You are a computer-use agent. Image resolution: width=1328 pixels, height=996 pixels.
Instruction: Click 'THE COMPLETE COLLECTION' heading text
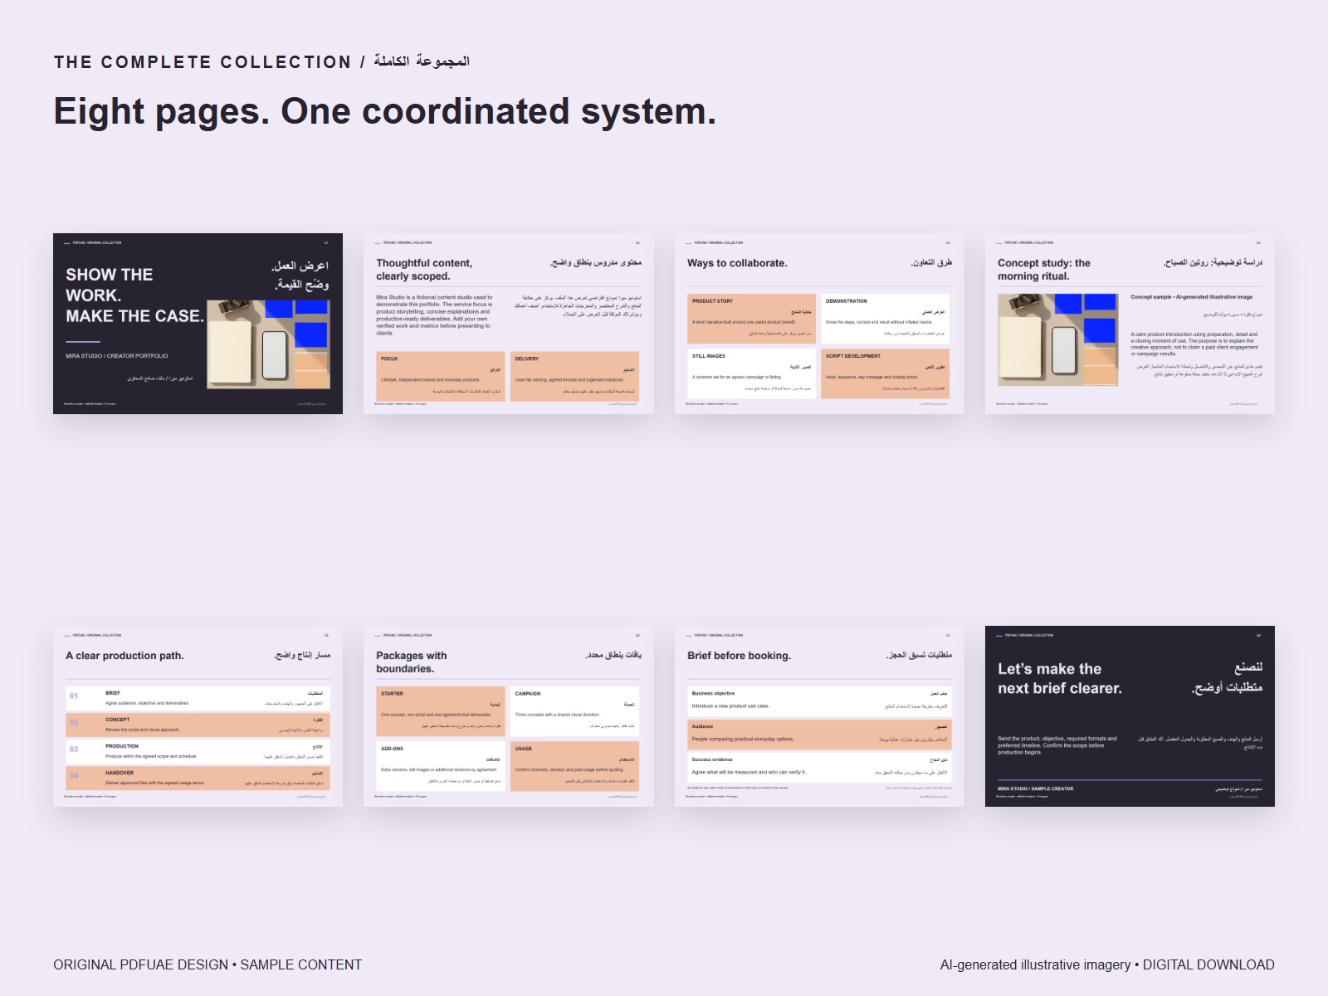coord(203,62)
